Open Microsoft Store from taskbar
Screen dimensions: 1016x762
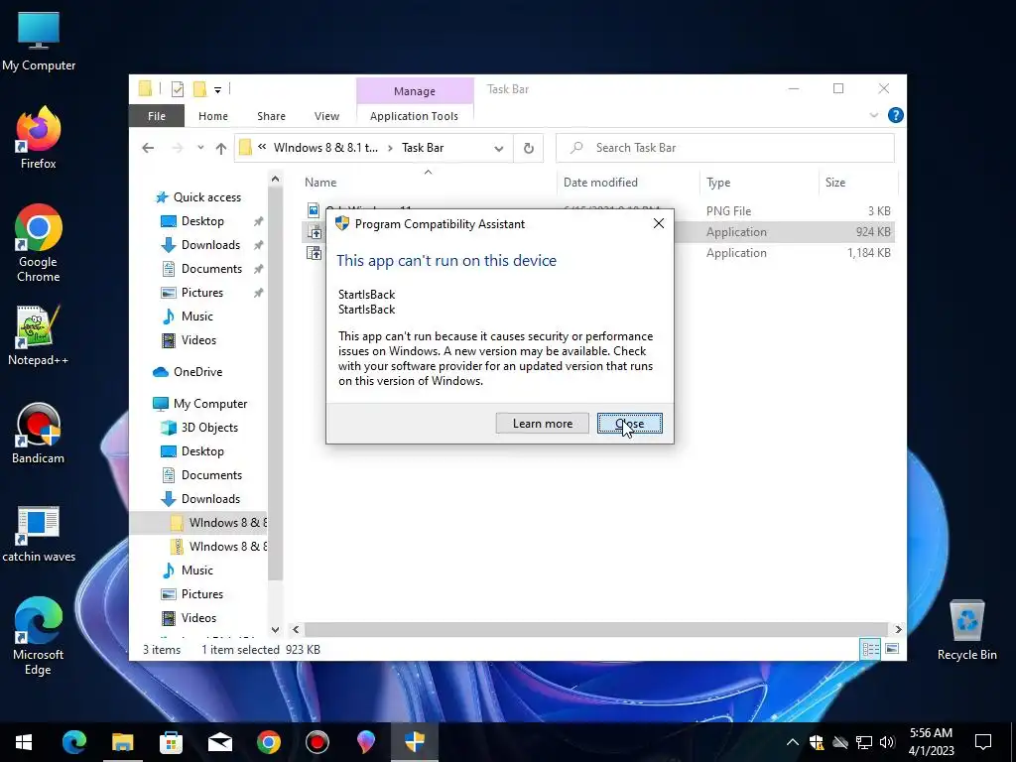(171, 742)
